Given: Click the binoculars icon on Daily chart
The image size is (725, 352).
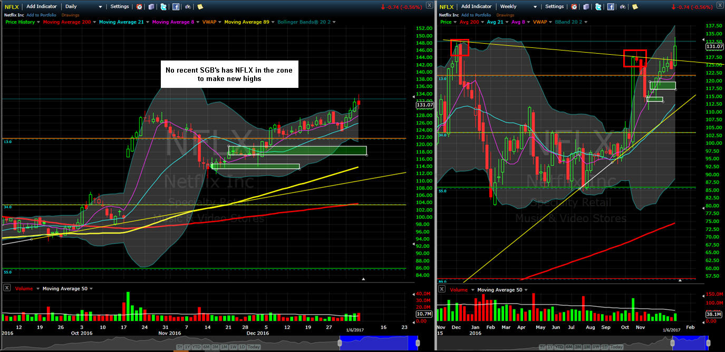Looking at the screenshot, I should coord(188,7).
